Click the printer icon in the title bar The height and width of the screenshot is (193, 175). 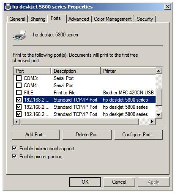pyautogui.click(x=8, y=7)
